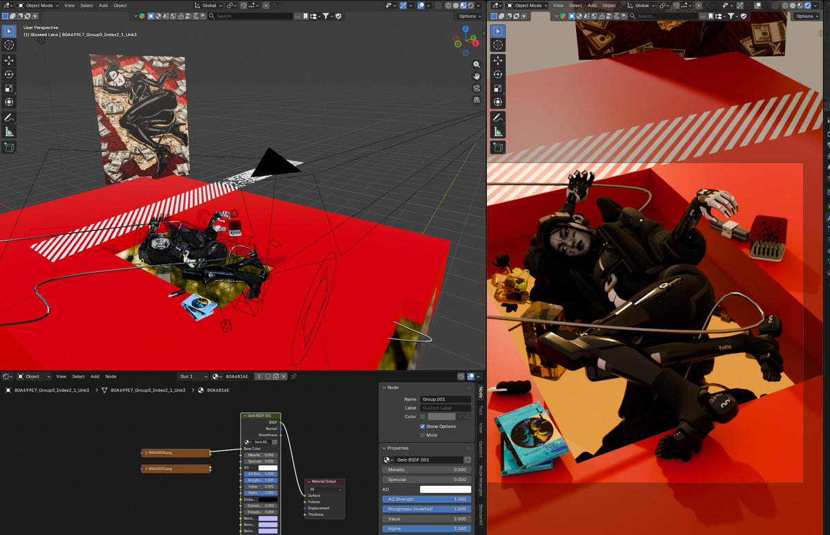830x535 pixels.
Task: Unlink material with X in node editor header
Action: [x=283, y=377]
